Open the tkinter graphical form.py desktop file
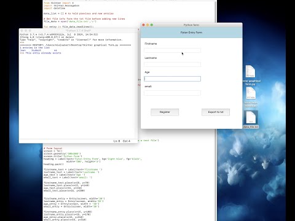The width and height of the screenshot is (295, 221). 251,76
